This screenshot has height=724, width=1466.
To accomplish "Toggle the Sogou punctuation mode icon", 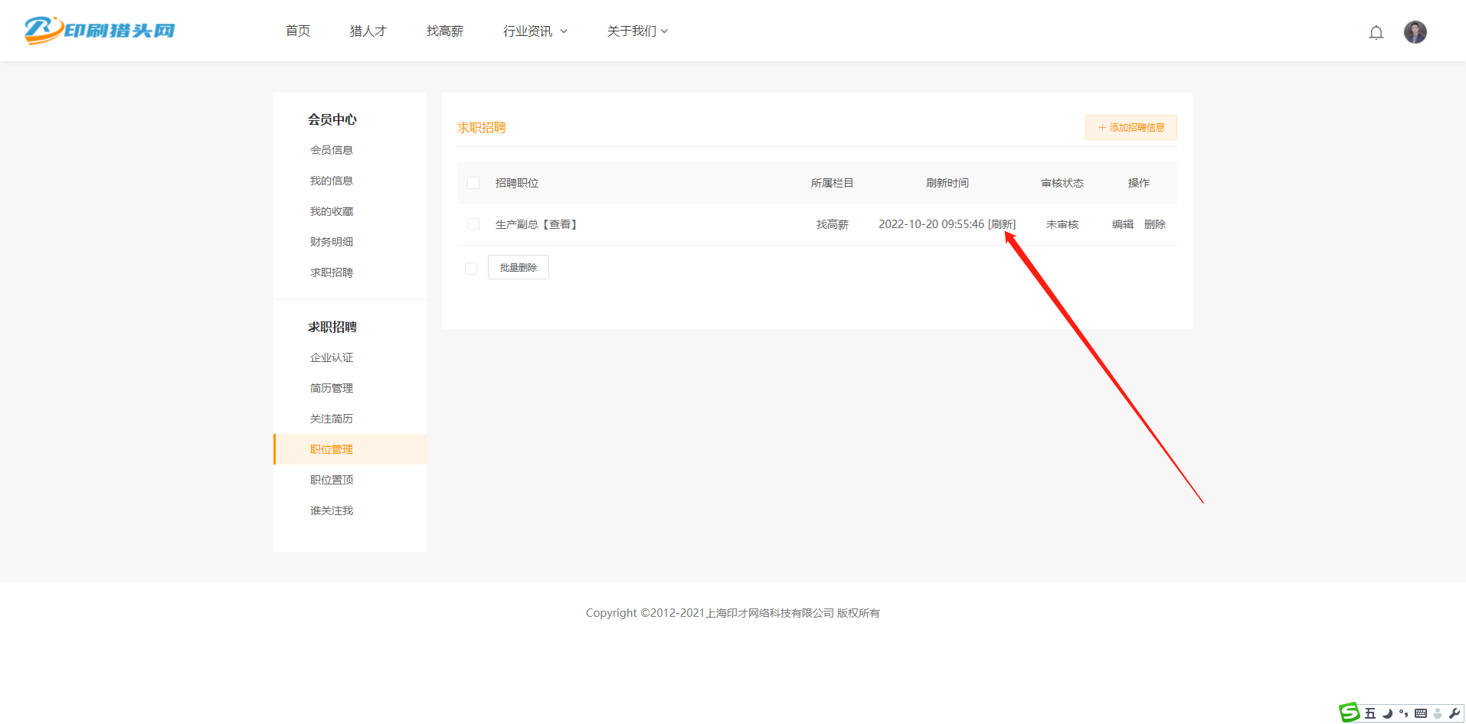I will 1404,713.
